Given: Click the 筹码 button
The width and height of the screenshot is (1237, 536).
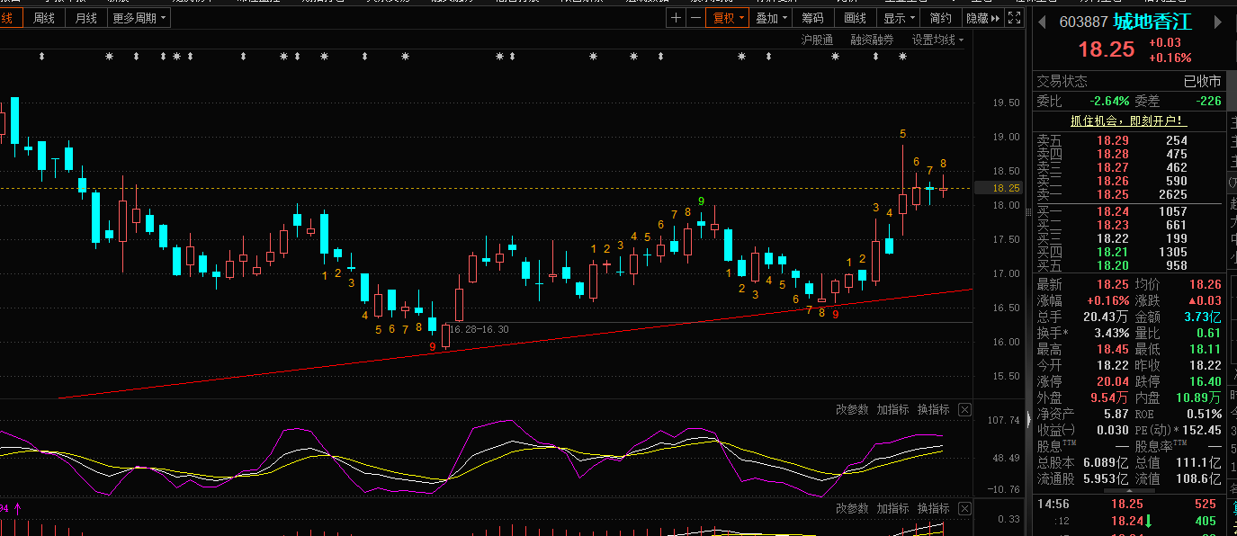Looking at the screenshot, I should click(x=812, y=18).
